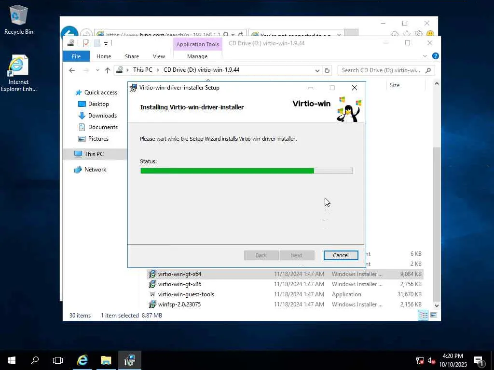Open Internet Explorer Tools gear icon
This screenshot has height=370, width=494.
click(x=419, y=33)
